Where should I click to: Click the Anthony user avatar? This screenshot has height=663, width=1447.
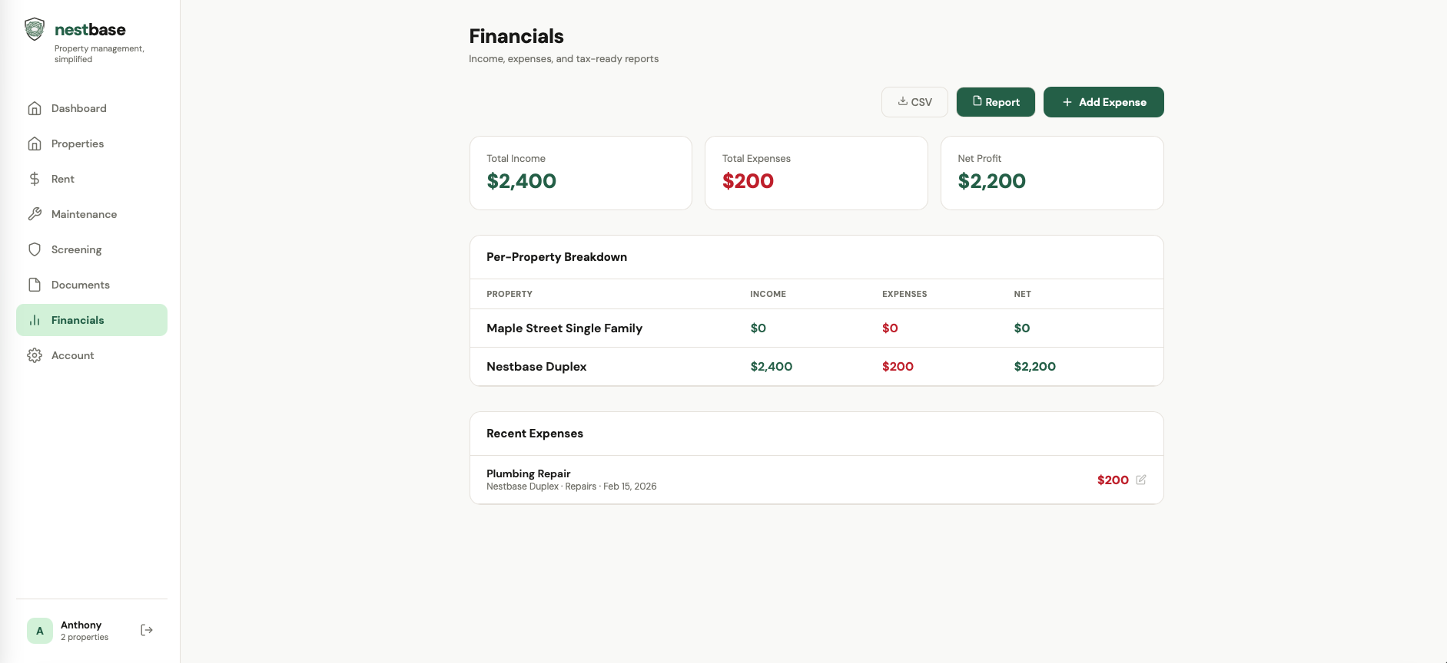coord(40,631)
